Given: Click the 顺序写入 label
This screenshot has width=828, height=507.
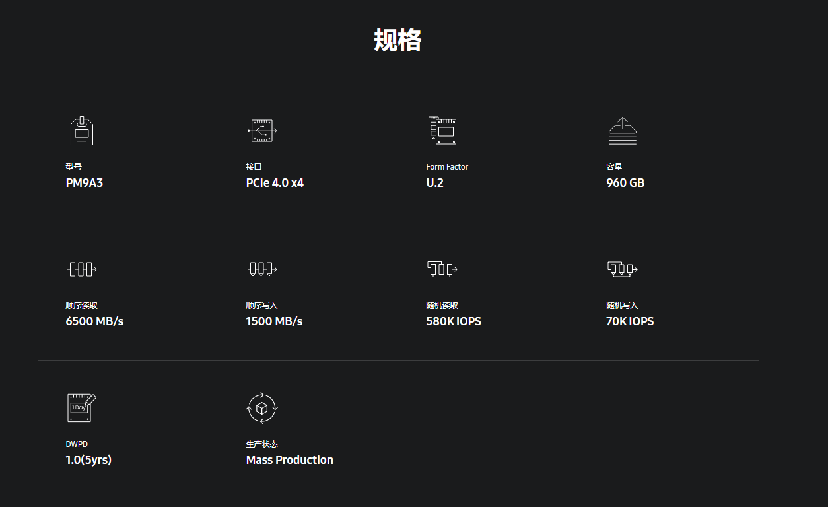Looking at the screenshot, I should tap(262, 306).
